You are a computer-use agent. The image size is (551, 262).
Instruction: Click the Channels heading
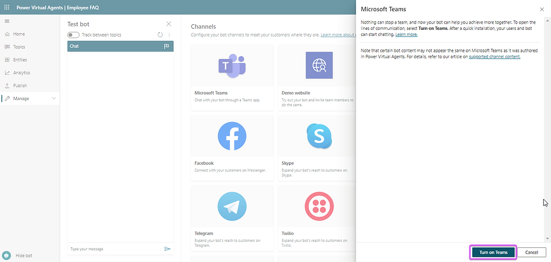[x=203, y=26]
